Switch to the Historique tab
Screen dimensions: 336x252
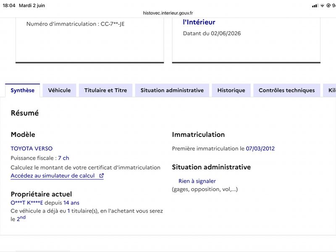click(231, 90)
